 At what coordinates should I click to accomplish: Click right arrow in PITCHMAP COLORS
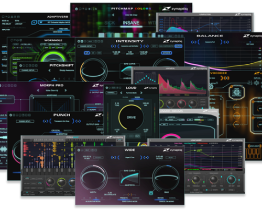[x=149, y=15]
